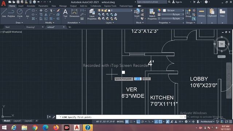233x131 pixels.
Task: Open the Architectural units dropdown
Action: pyautogui.click(x=208, y=122)
